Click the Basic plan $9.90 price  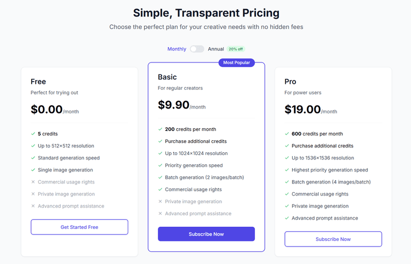(174, 105)
